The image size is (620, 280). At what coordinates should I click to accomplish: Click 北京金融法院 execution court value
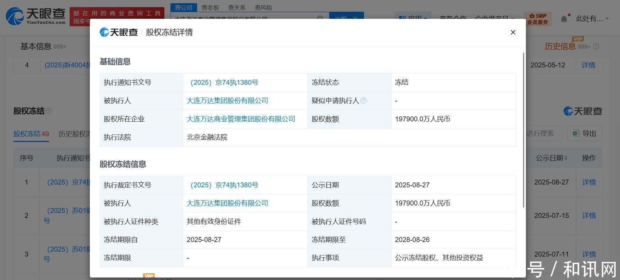coord(207,137)
